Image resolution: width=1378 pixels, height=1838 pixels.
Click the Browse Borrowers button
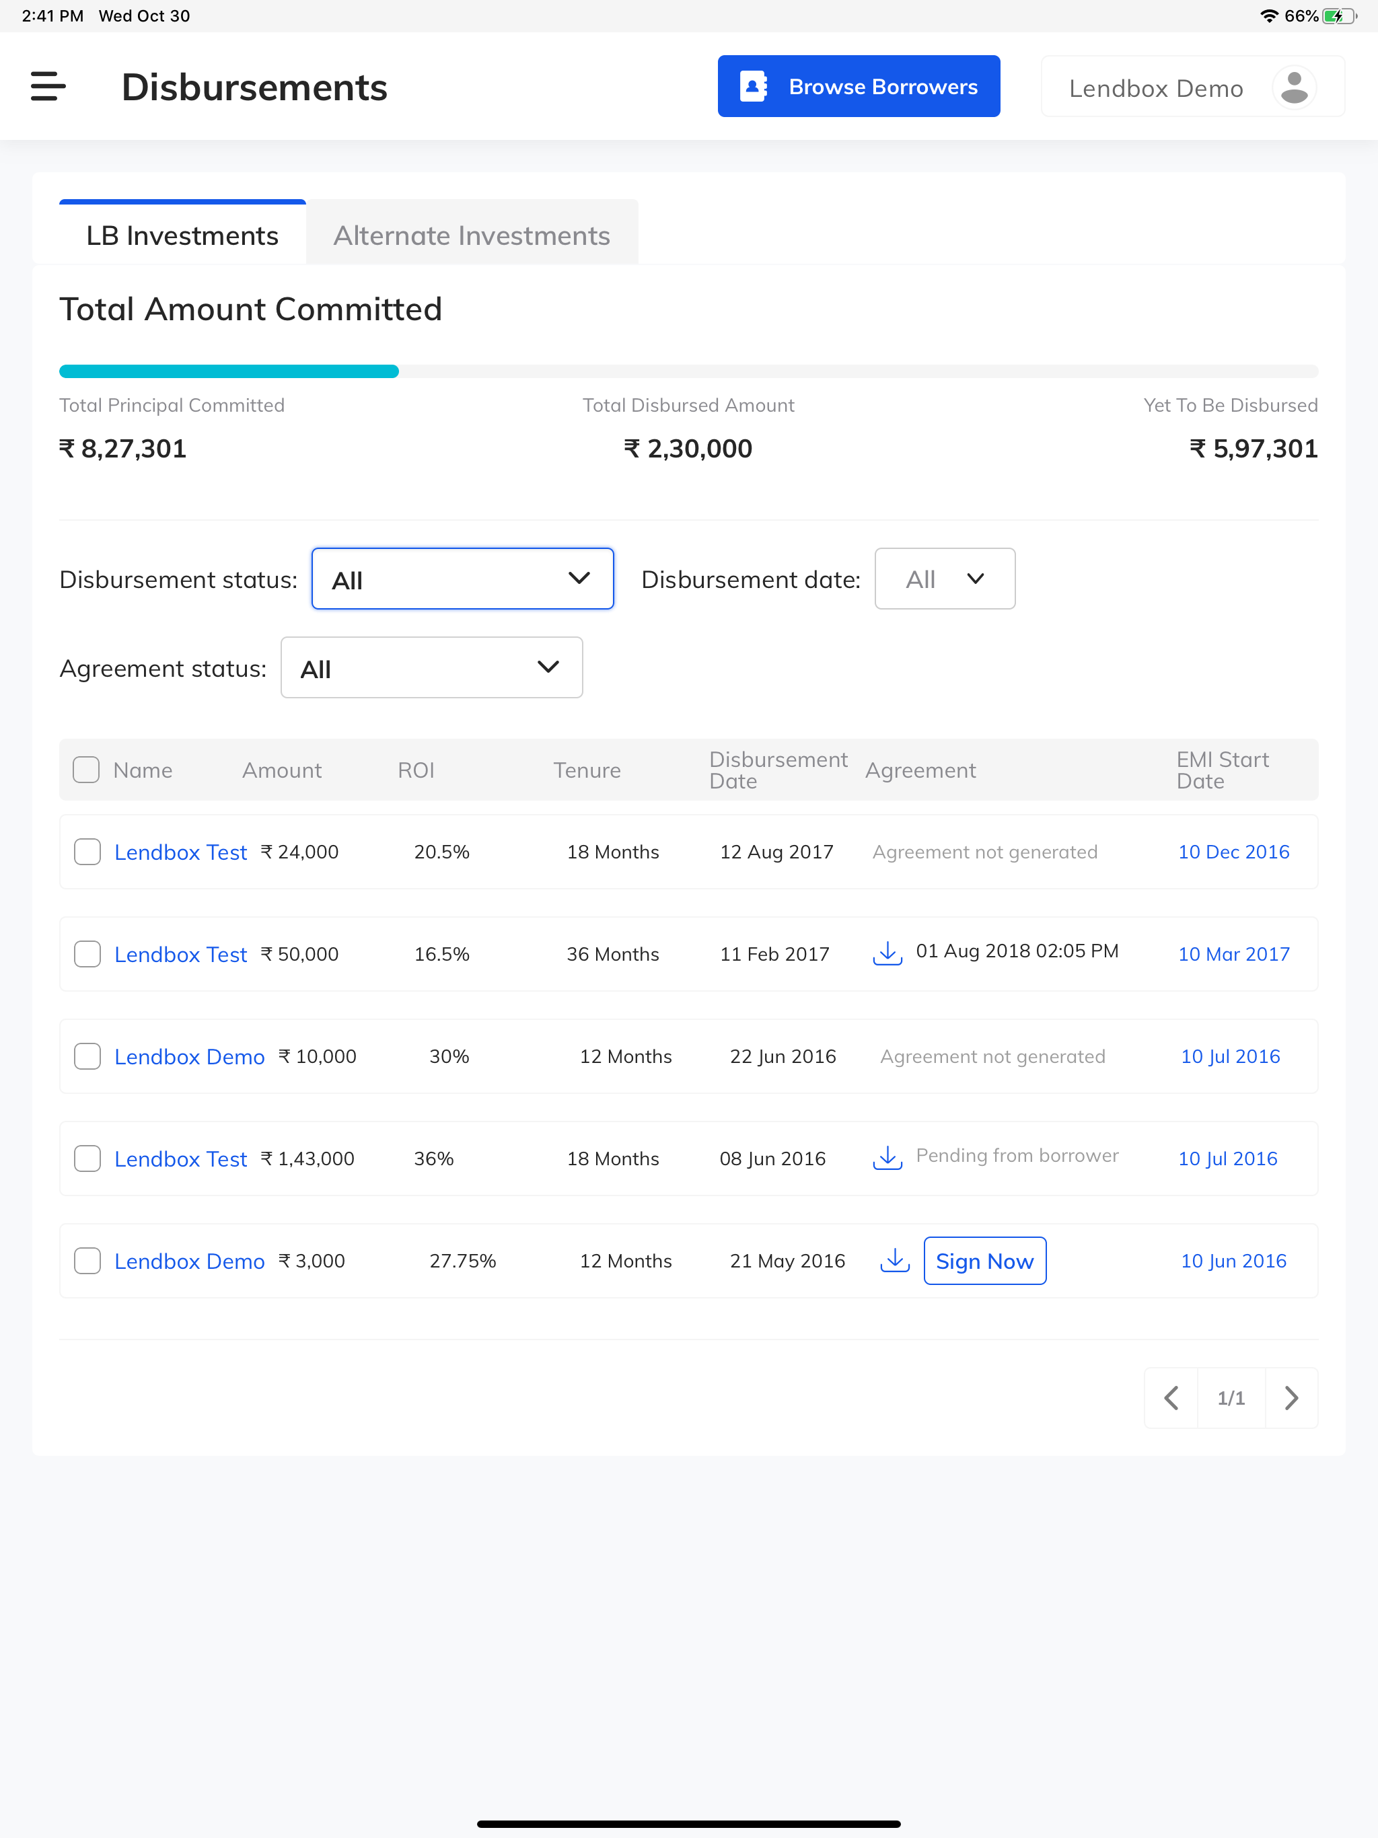tap(859, 86)
